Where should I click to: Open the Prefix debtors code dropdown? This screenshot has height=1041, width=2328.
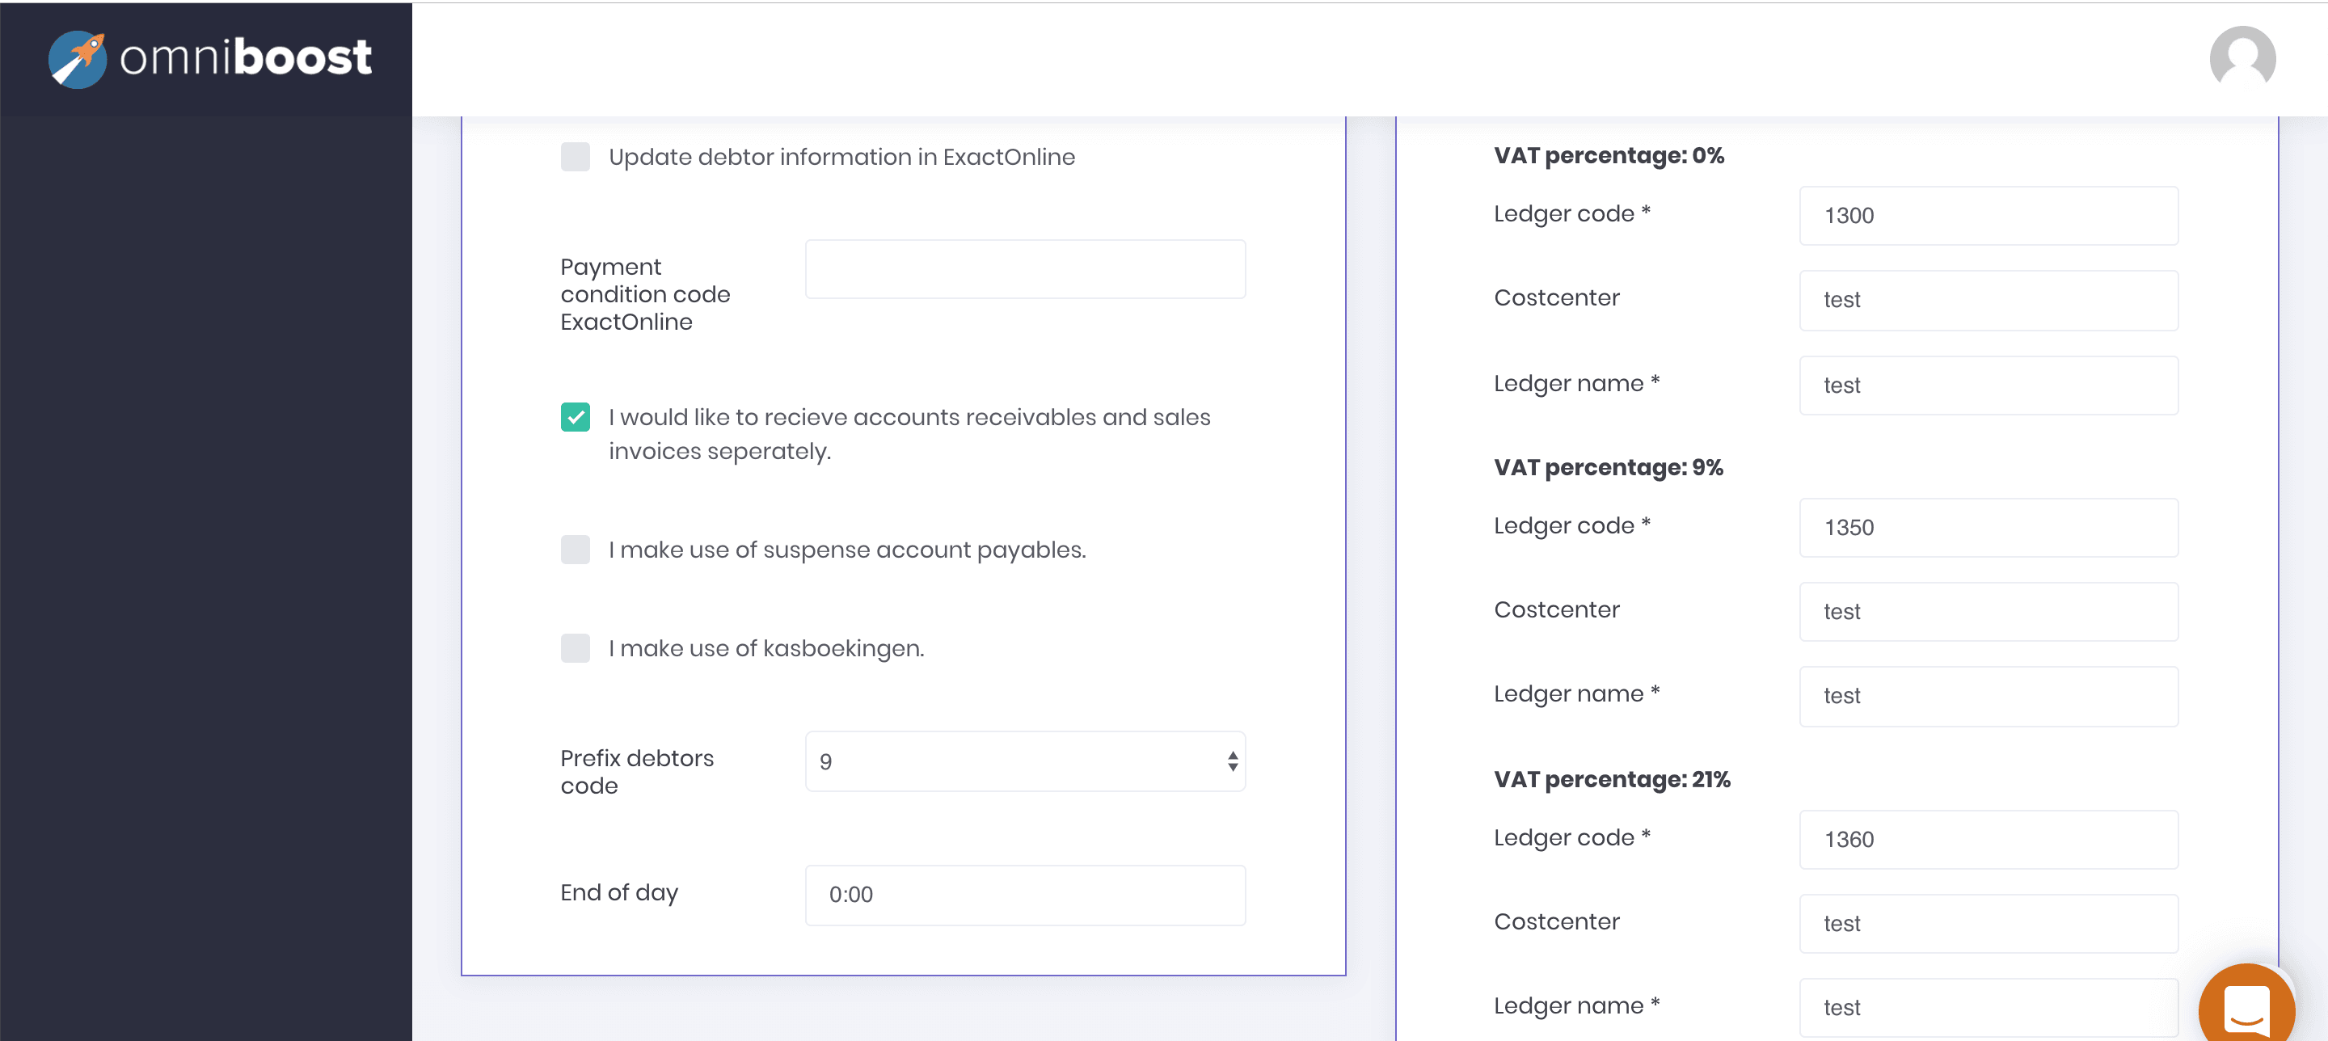tap(1024, 762)
